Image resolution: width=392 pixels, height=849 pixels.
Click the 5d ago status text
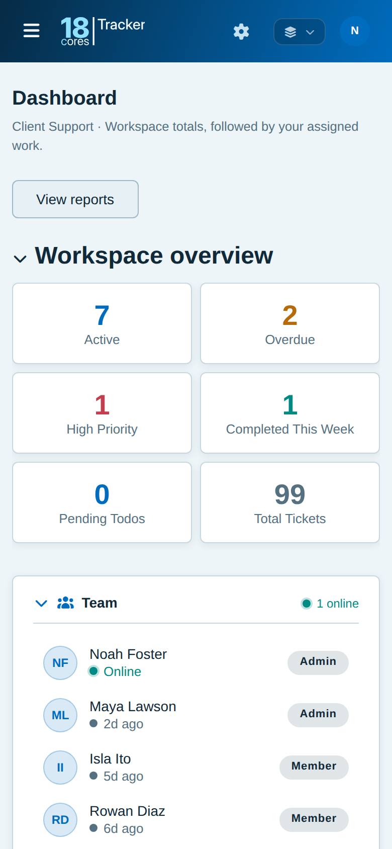click(123, 776)
